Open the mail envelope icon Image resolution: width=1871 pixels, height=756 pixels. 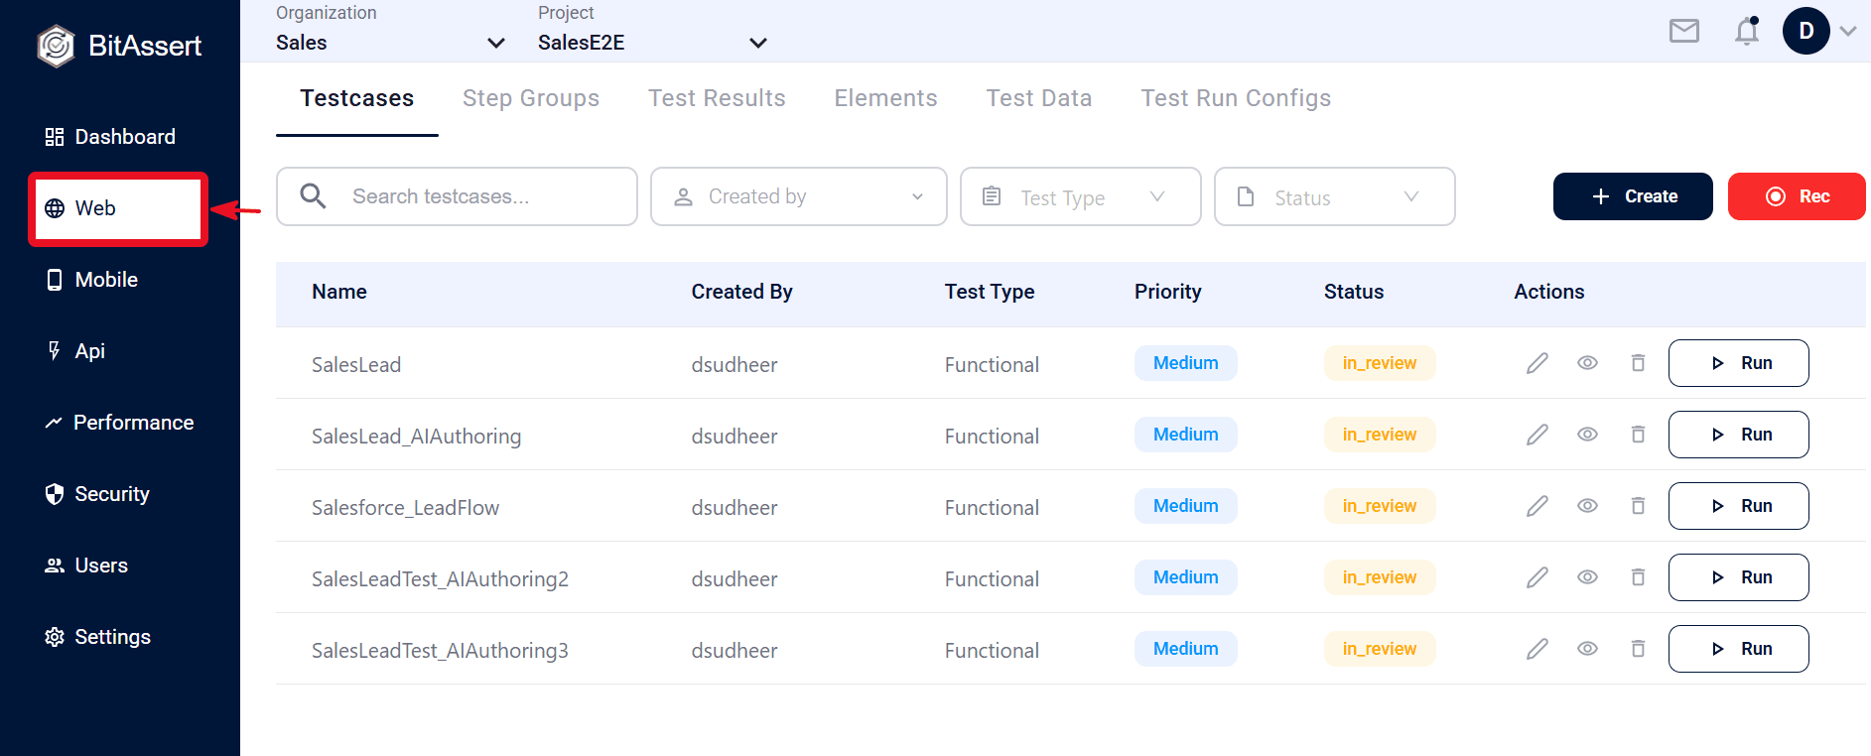coord(1684,32)
